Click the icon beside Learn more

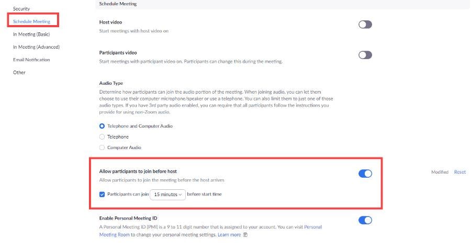pyautogui.click(x=245, y=235)
